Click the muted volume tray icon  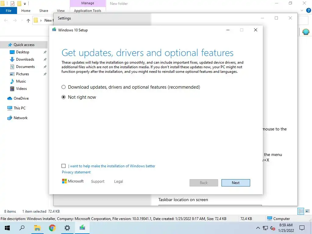pos(273,228)
